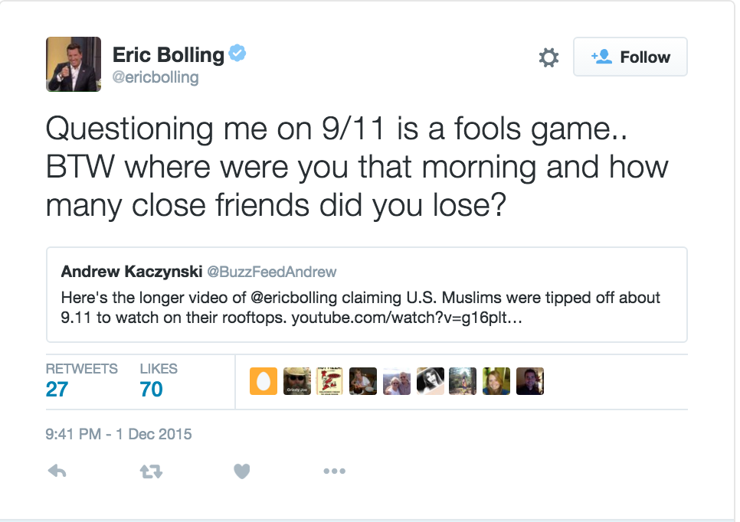Open the @ericbolling handle link
This screenshot has width=740, height=522.
pos(156,77)
